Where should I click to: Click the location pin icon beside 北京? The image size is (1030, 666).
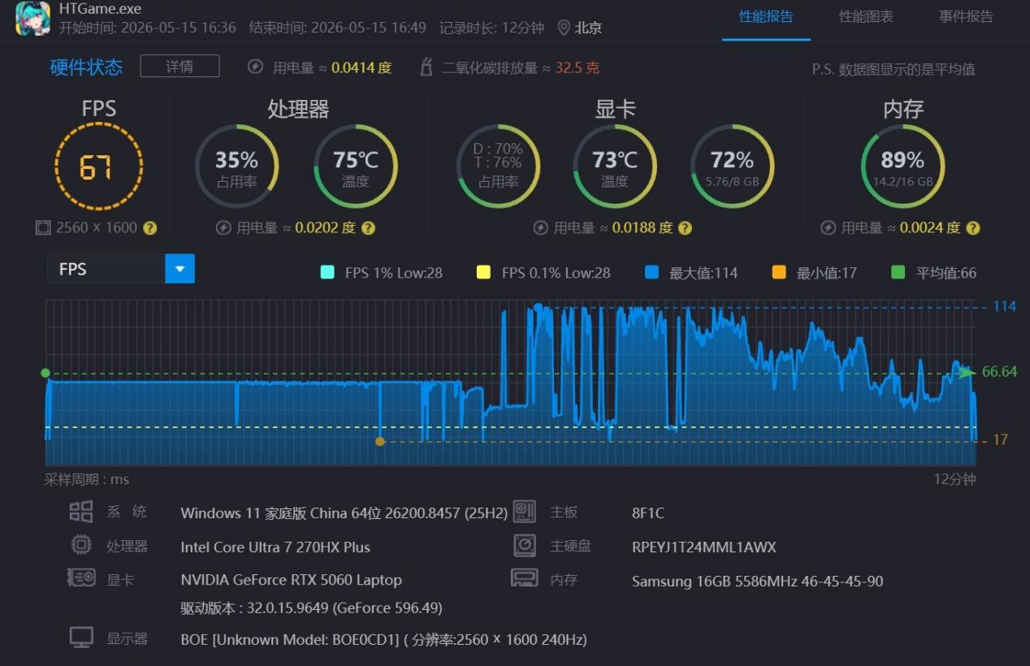point(564,28)
